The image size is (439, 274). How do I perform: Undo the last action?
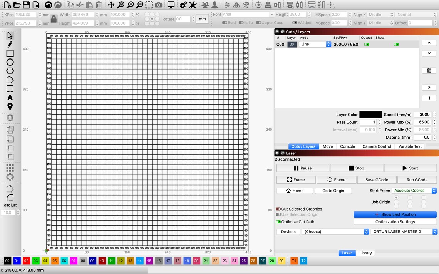49,5
